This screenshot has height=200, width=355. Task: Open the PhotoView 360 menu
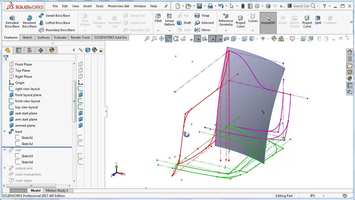coord(118,6)
